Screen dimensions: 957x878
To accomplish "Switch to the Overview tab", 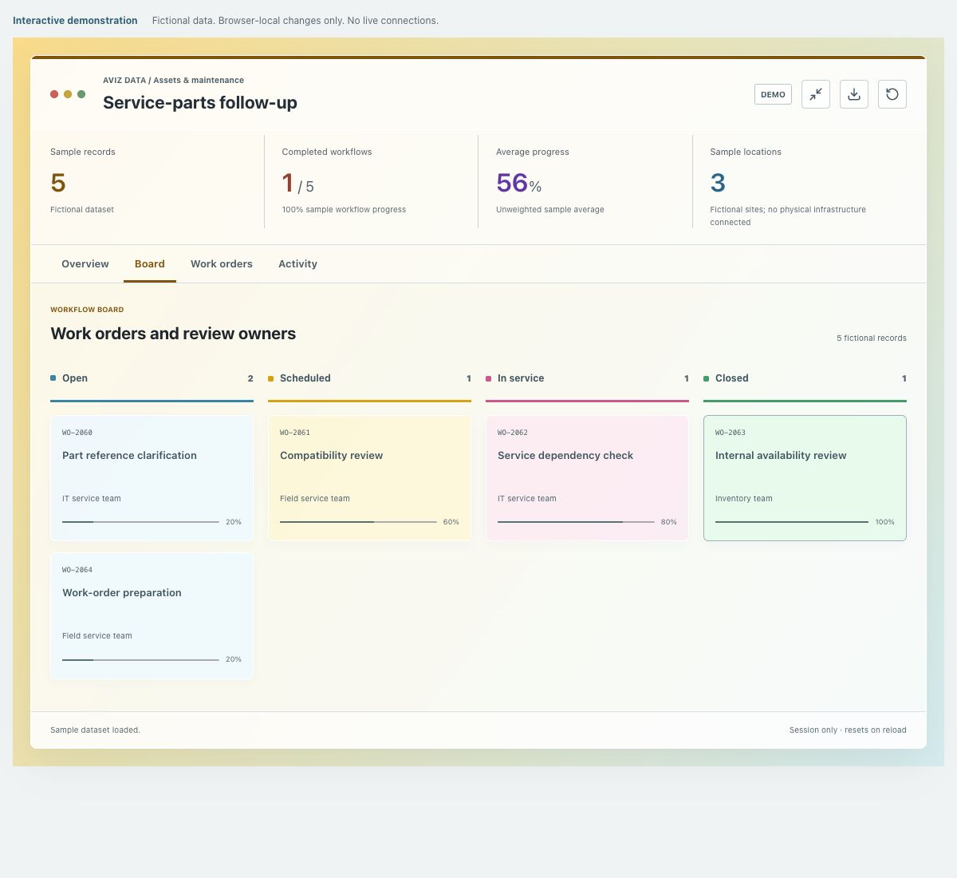I will pos(85,264).
